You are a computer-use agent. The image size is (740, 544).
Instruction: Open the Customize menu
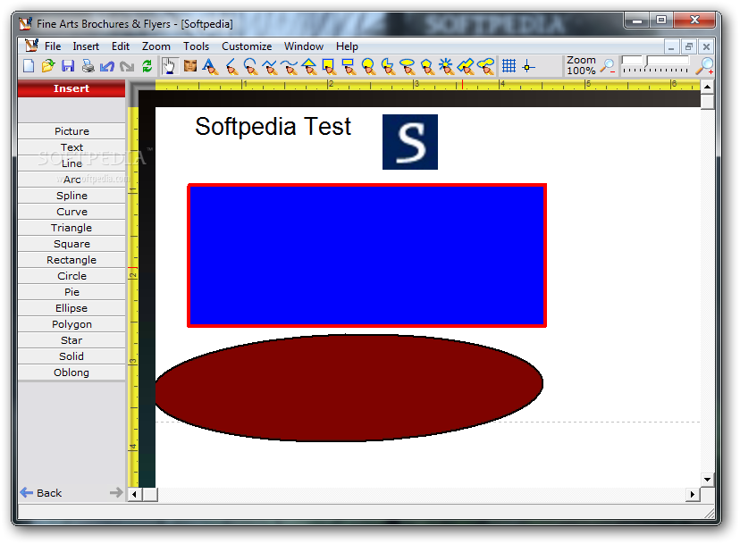[247, 46]
